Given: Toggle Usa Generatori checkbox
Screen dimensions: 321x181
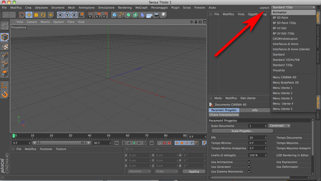Looking at the screenshot, I should [x=250, y=167].
